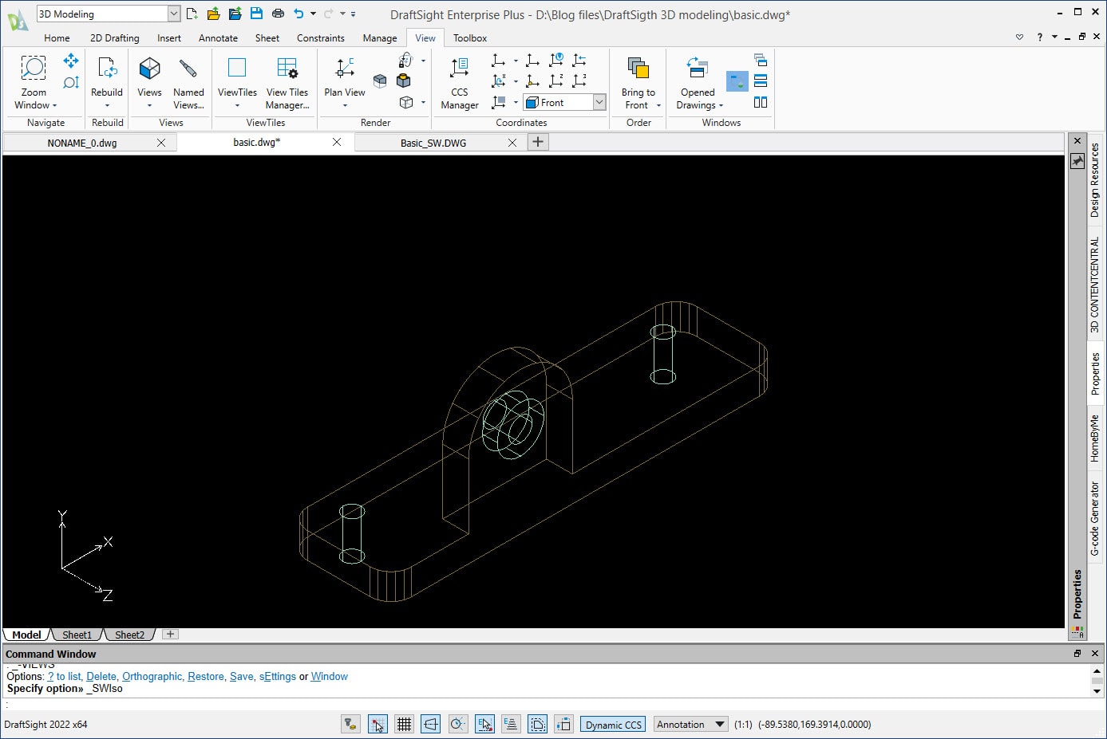1107x739 pixels.
Task: Expand the Plan View dropdown arrow
Action: (345, 105)
